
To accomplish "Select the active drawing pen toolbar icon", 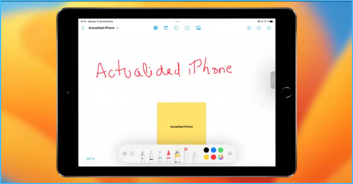I will coord(156,28).
